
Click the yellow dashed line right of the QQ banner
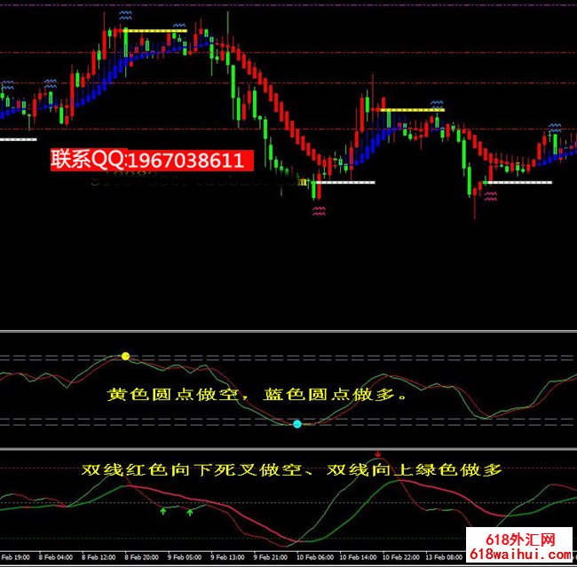(411, 110)
